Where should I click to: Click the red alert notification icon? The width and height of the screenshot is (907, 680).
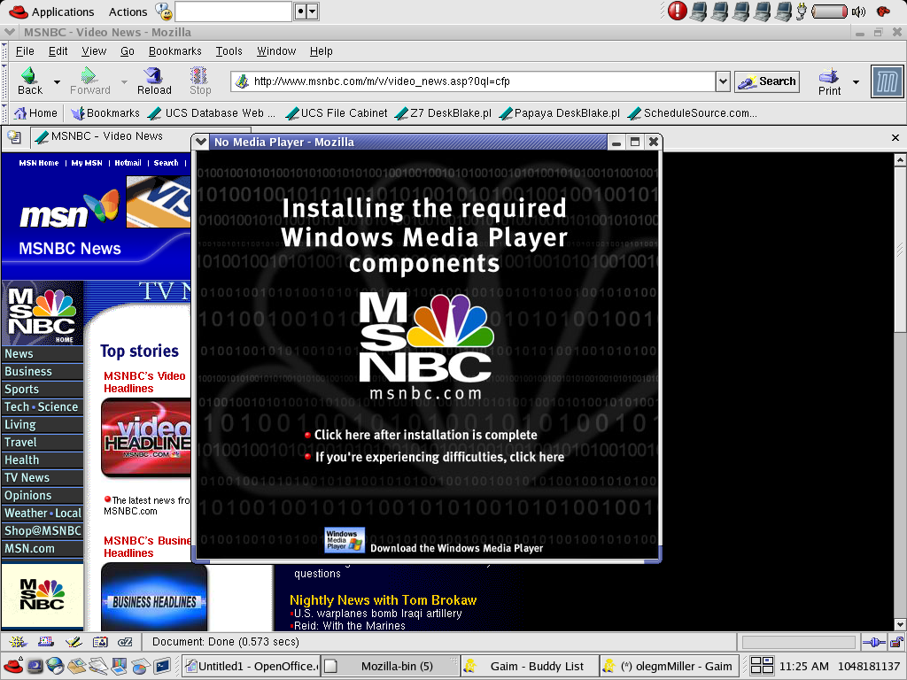tap(677, 11)
